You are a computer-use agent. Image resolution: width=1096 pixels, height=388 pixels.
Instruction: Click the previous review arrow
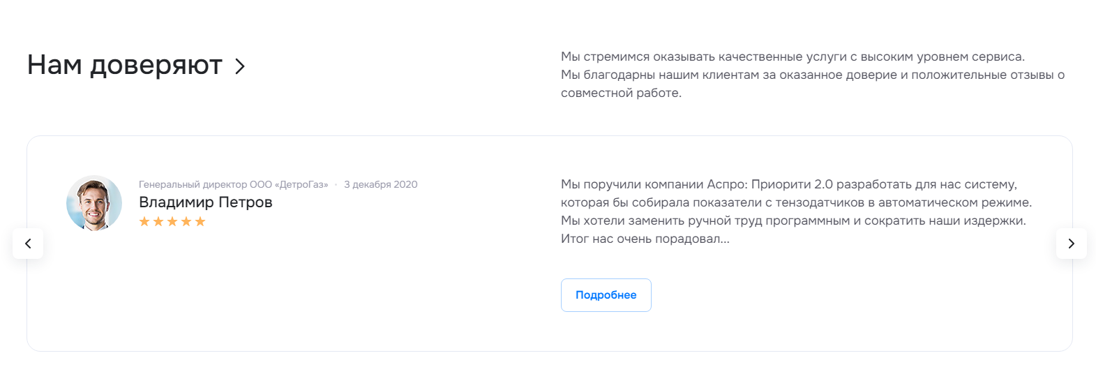point(28,244)
